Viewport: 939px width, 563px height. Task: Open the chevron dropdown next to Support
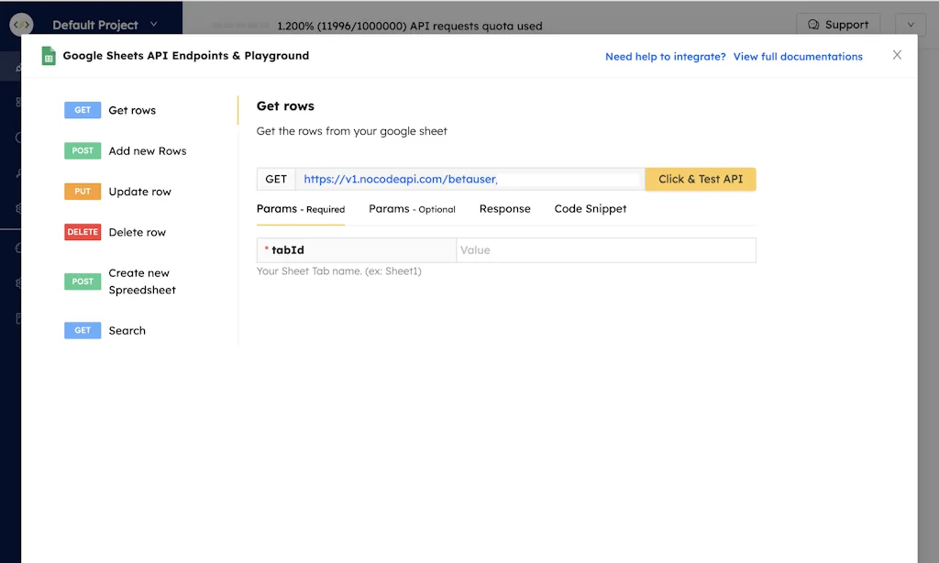pos(909,25)
